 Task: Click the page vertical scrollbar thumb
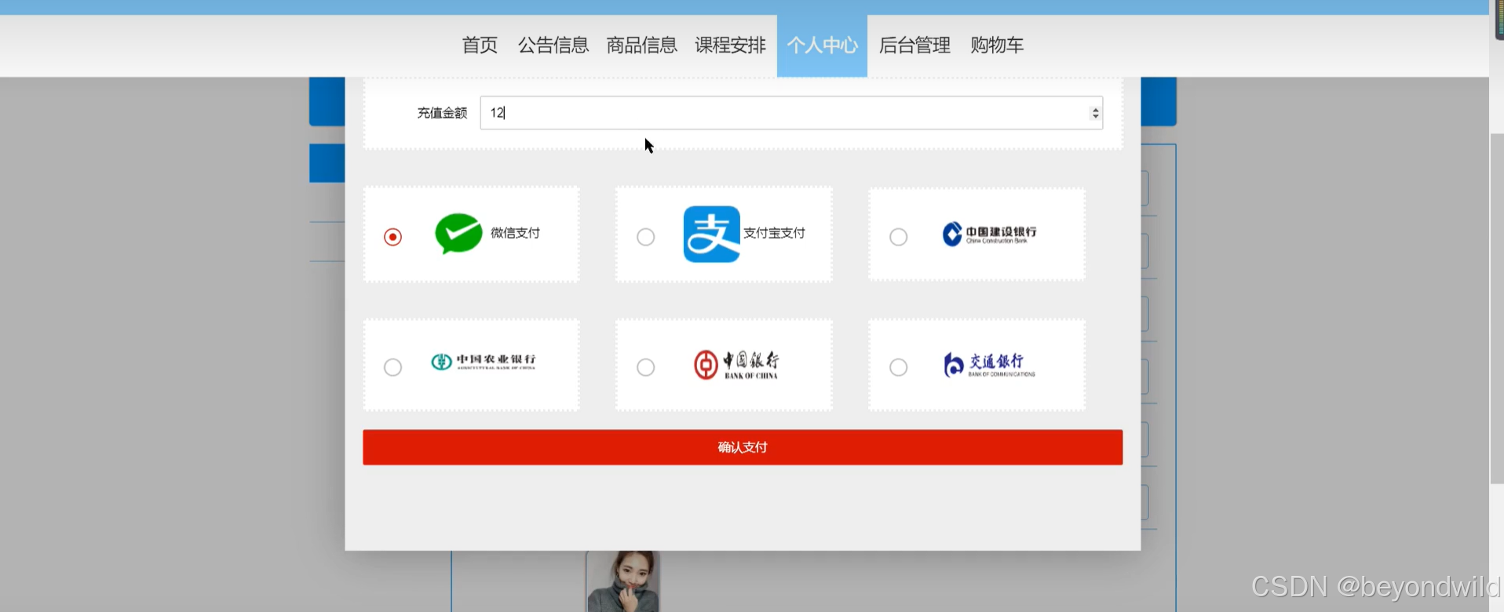pyautogui.click(x=1496, y=308)
